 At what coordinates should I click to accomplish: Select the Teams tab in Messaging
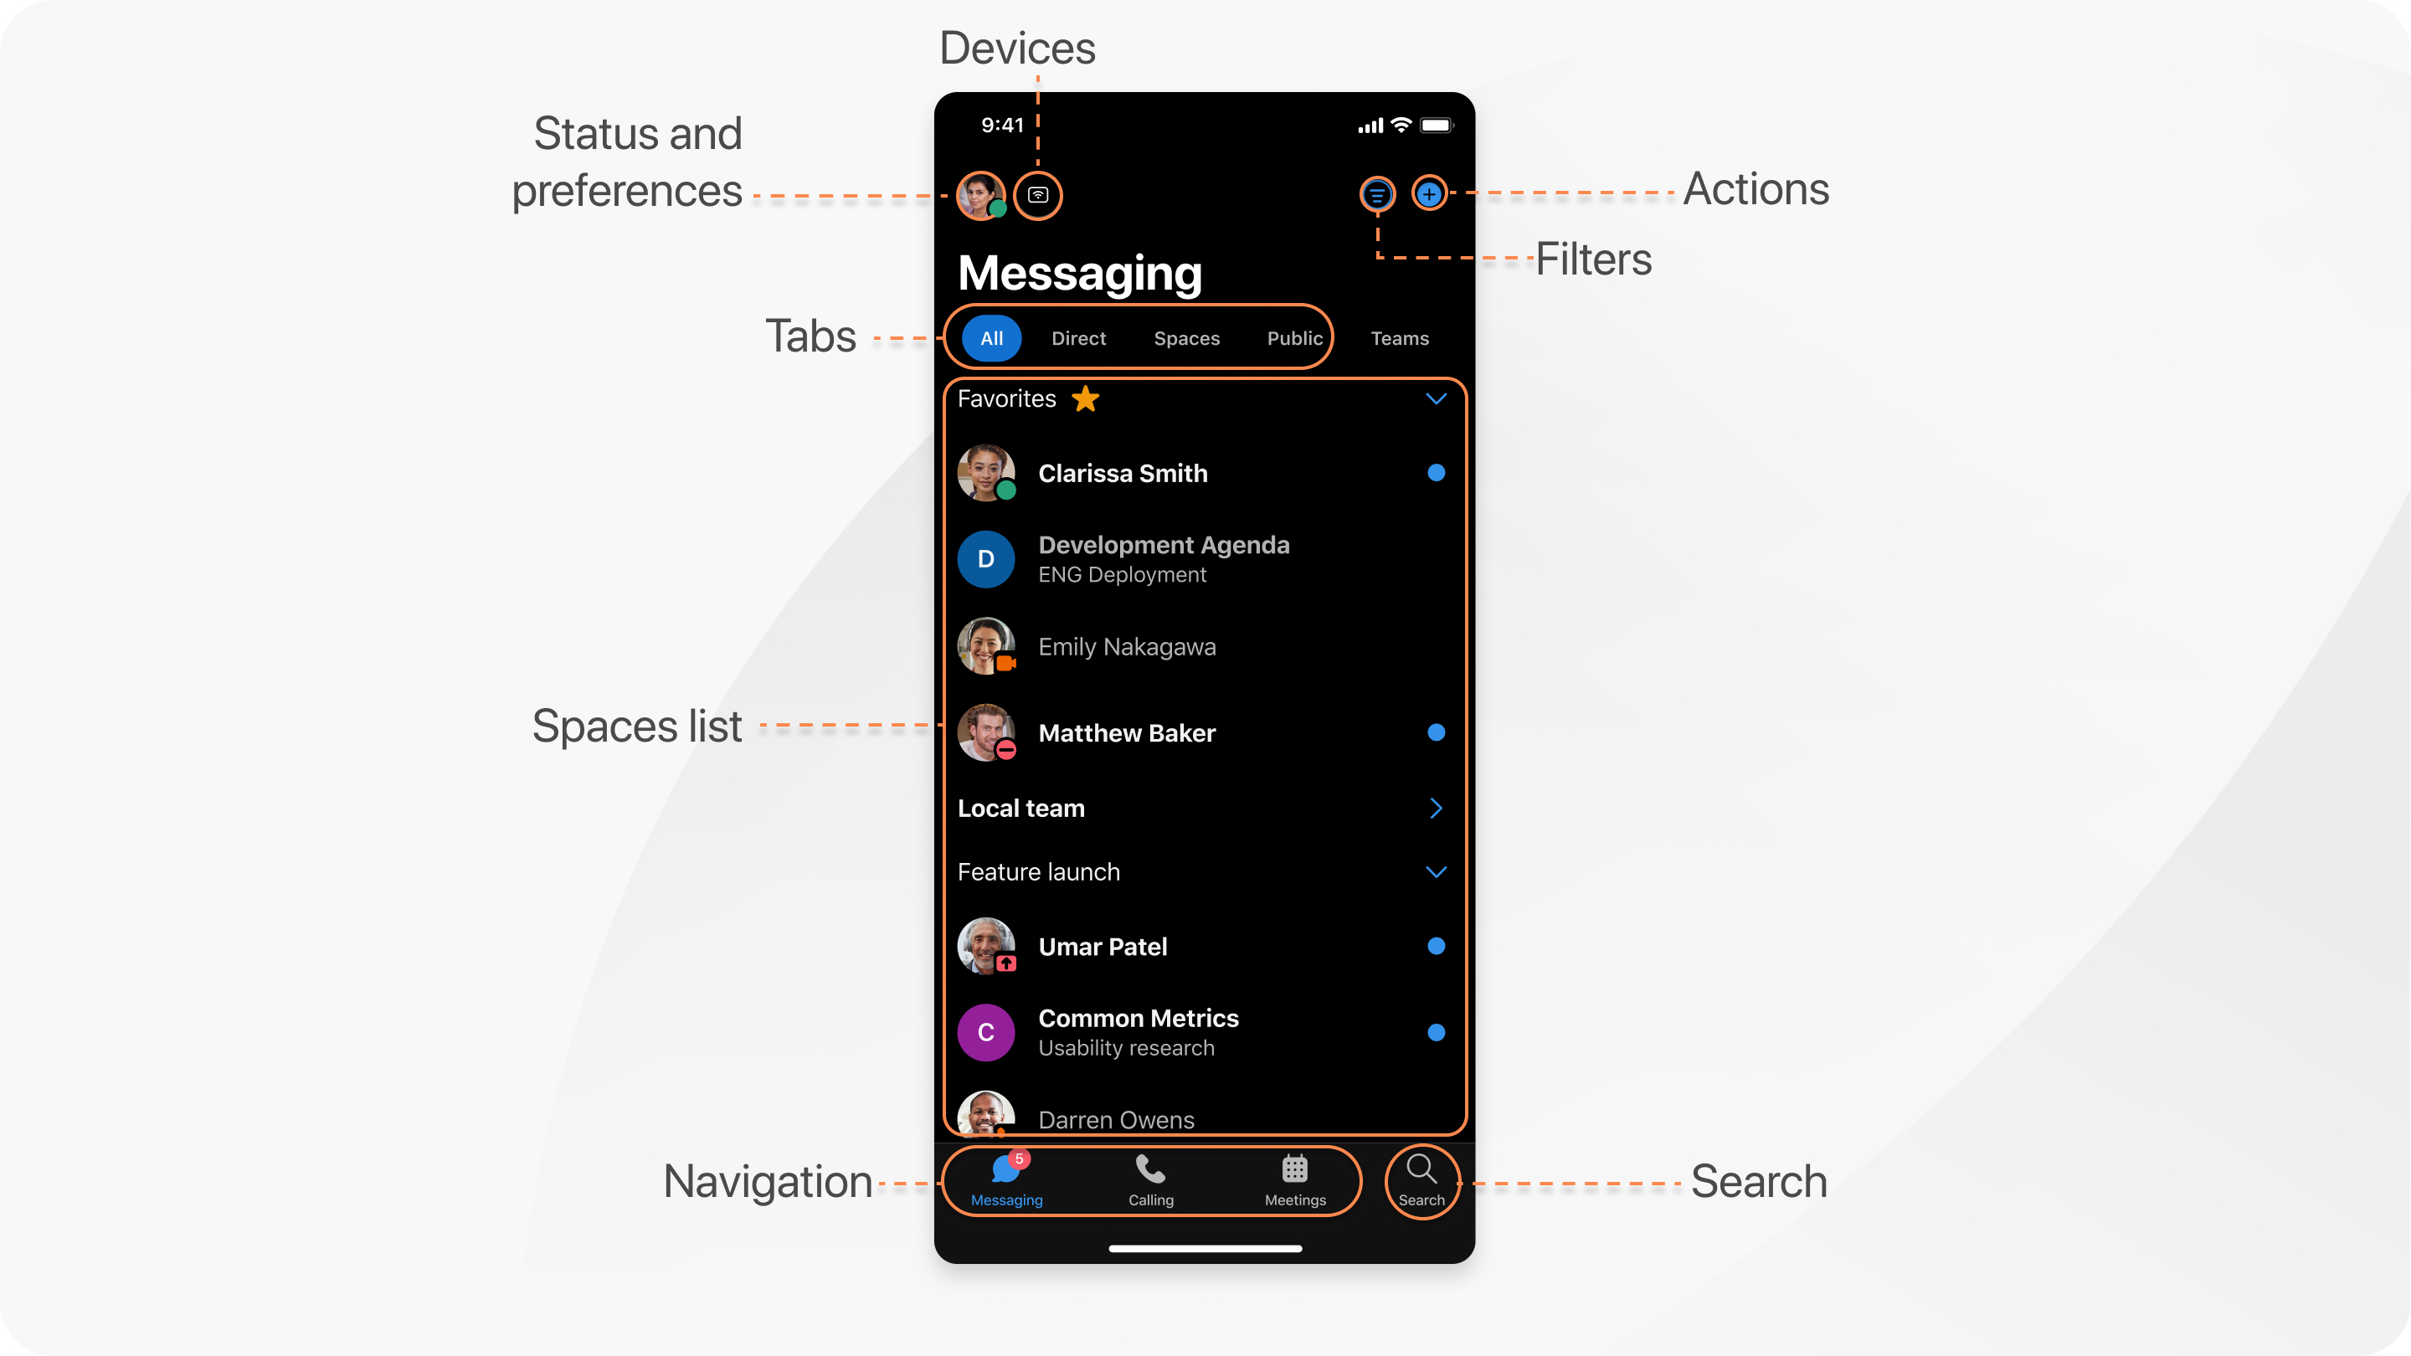click(1399, 338)
